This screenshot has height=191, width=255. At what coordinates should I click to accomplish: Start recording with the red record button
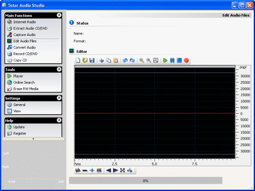pyautogui.click(x=186, y=60)
